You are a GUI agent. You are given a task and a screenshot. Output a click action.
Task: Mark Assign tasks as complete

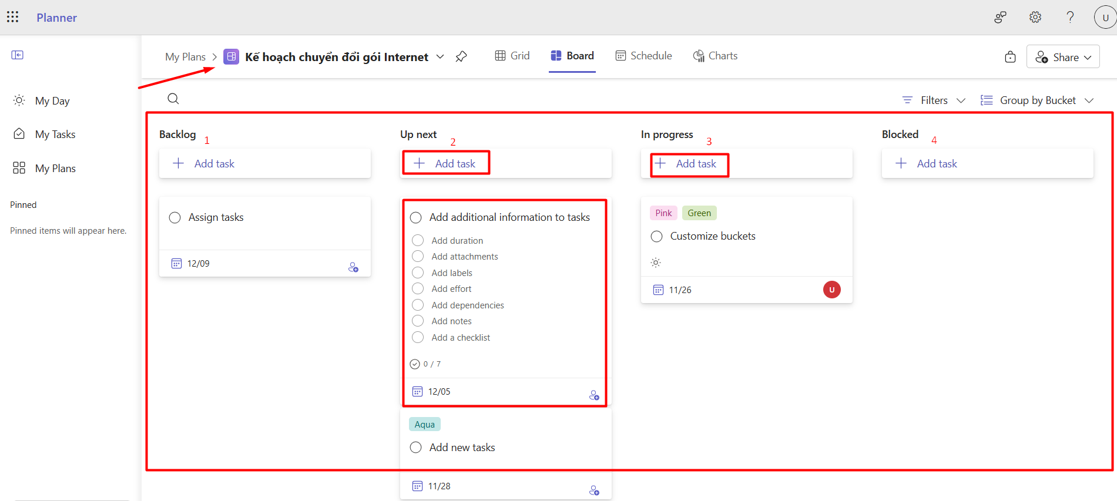pos(175,218)
